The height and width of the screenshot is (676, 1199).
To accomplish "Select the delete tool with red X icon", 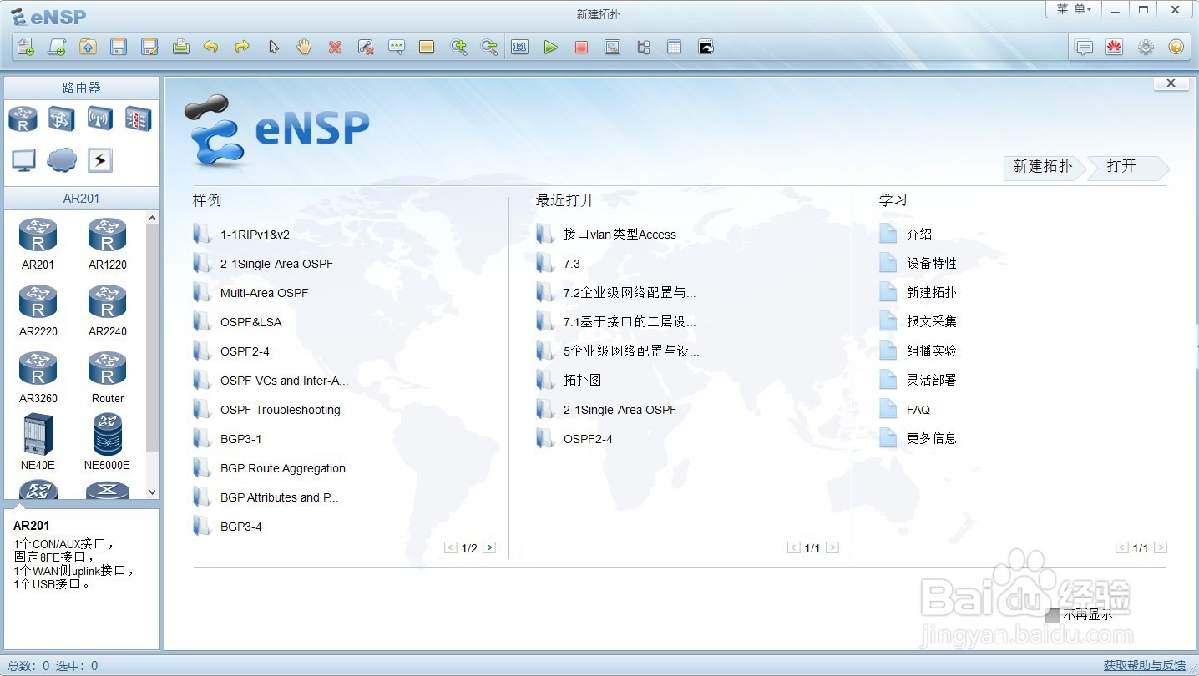I will point(335,47).
